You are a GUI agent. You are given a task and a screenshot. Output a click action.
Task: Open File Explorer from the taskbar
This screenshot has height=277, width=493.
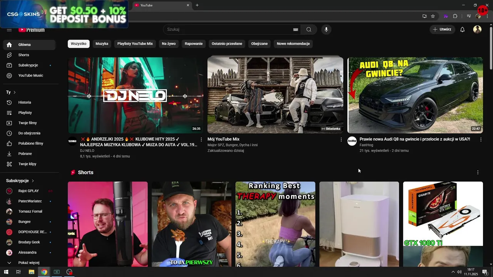click(31, 272)
